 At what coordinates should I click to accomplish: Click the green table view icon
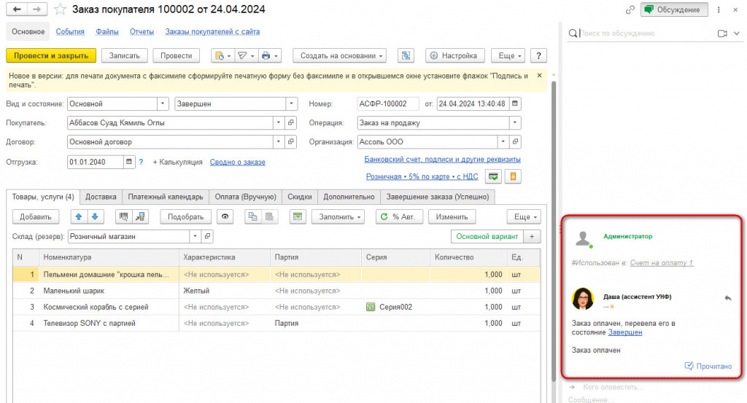(x=298, y=216)
